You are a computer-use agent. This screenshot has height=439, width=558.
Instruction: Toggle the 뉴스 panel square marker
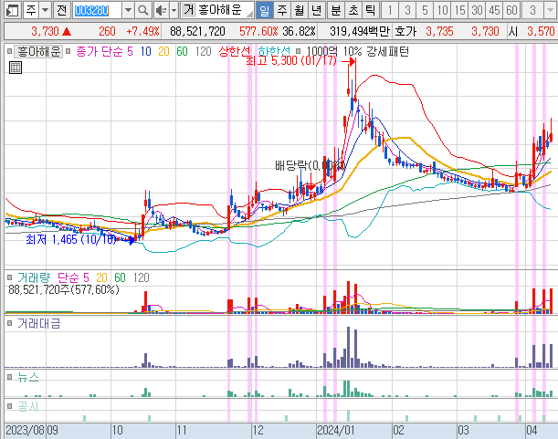click(x=10, y=377)
